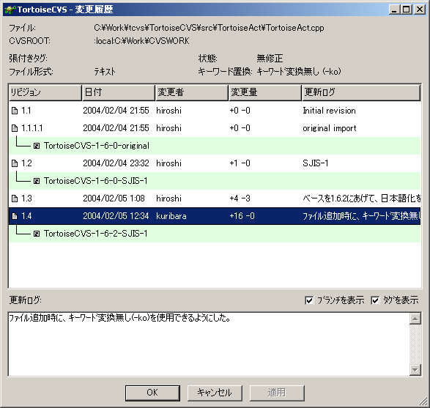Click the file icon of revision 1.2
The width and height of the screenshot is (430, 408).
(x=15, y=163)
